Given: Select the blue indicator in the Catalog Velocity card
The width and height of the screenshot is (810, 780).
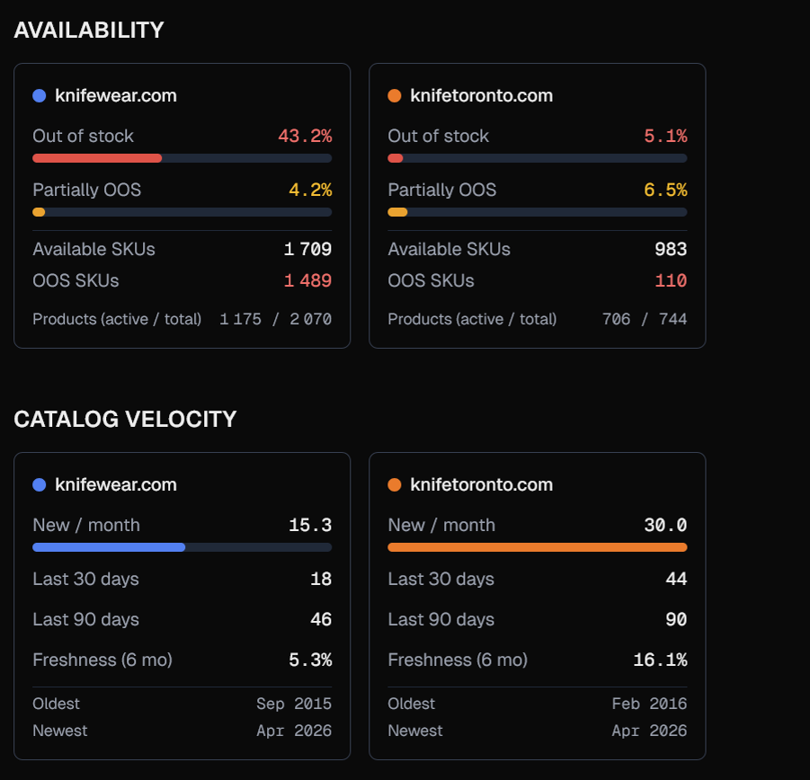Looking at the screenshot, I should tap(39, 484).
